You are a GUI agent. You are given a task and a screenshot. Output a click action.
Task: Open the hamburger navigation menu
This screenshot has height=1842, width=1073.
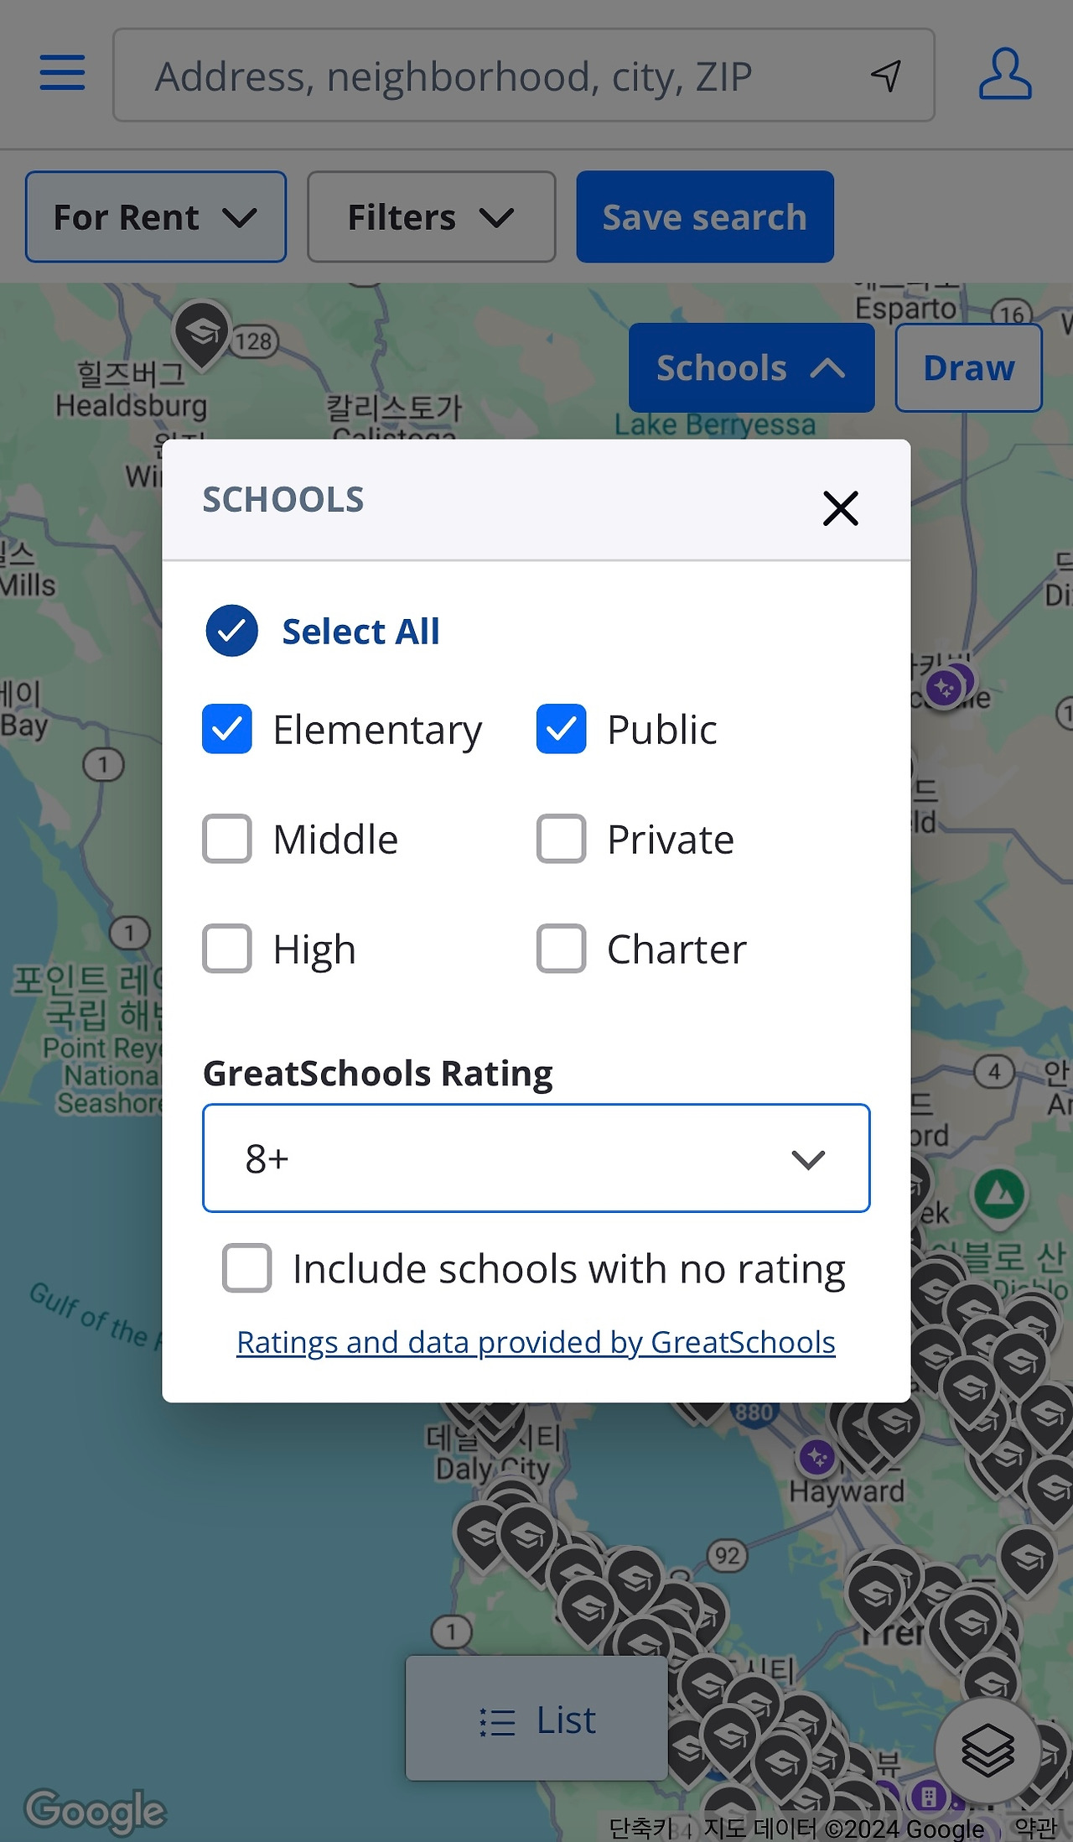63,73
